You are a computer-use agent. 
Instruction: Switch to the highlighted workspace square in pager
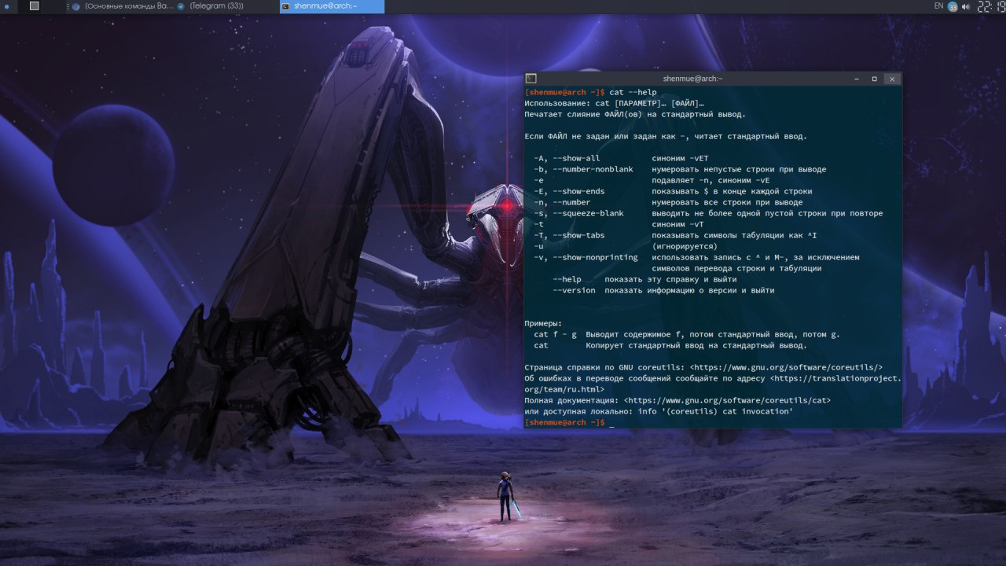tap(35, 6)
